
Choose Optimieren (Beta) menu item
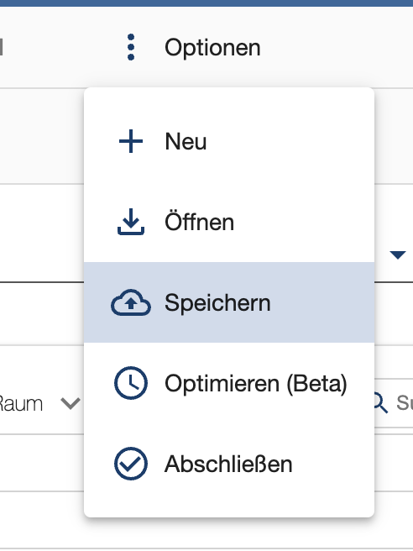[229, 383]
